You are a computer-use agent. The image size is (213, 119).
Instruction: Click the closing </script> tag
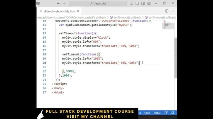pyautogui.click(x=60, y=84)
